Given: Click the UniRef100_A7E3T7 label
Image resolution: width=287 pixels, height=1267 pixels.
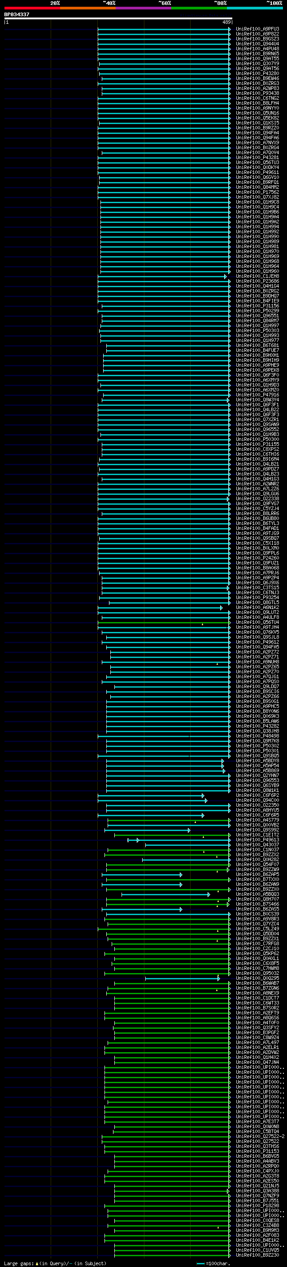Looking at the screenshot, I should (257, 1121).
